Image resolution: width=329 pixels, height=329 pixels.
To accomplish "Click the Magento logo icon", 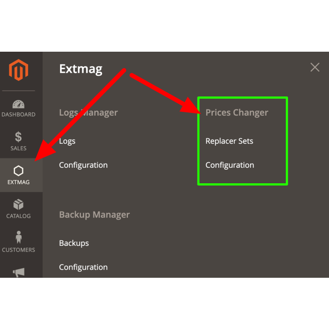I will [18, 70].
